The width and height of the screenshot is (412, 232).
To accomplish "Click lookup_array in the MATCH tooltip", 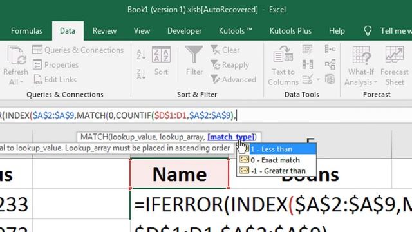I will click(181, 137).
